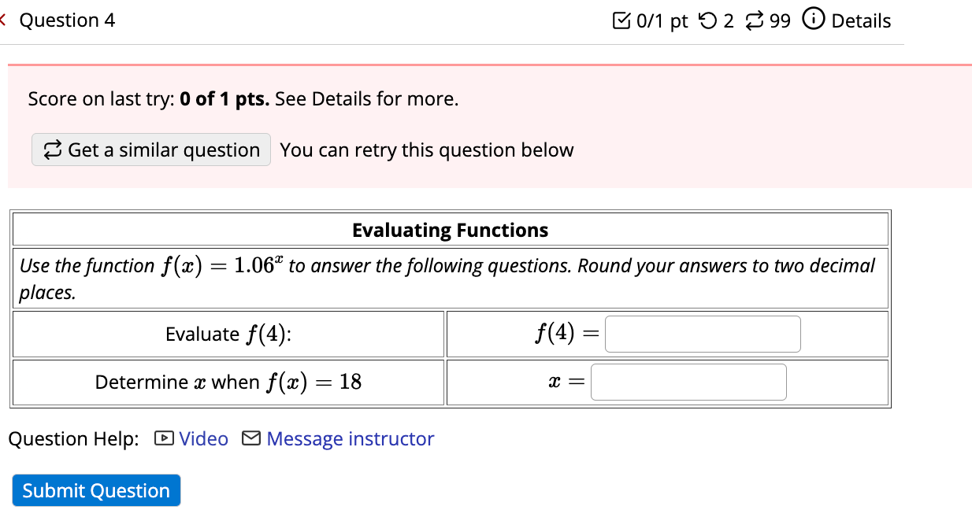Select the Question 4 heading
972x521 pixels.
point(67,20)
